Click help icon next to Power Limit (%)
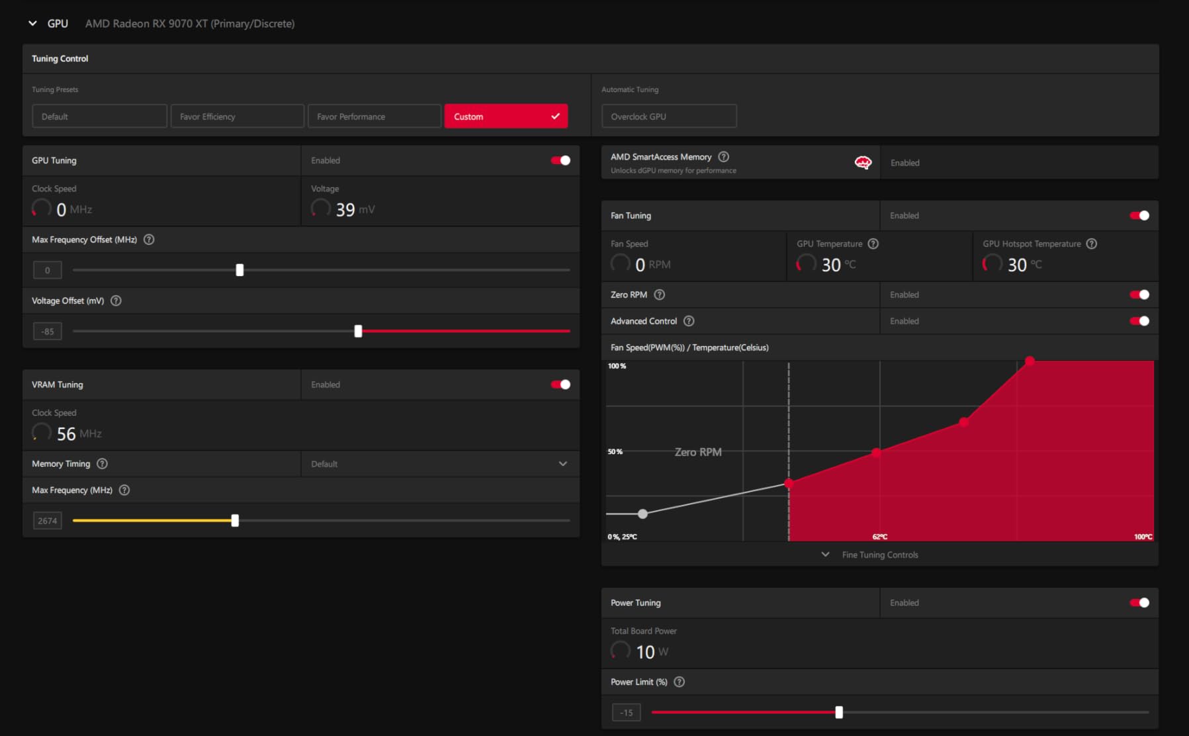1189x736 pixels. click(x=679, y=682)
